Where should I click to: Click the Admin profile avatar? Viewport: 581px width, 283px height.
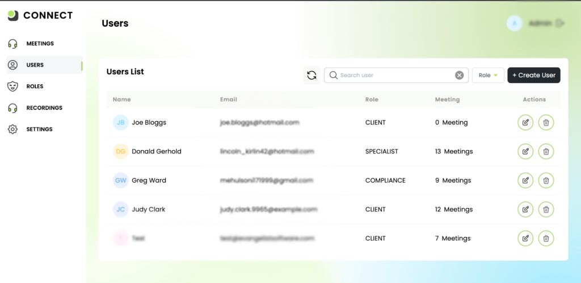(514, 23)
